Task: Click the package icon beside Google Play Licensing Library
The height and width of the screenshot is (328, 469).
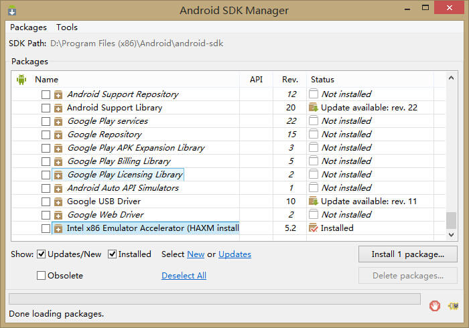Action: pos(58,175)
